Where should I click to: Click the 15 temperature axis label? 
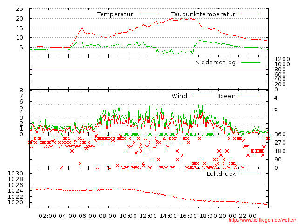click(20, 28)
